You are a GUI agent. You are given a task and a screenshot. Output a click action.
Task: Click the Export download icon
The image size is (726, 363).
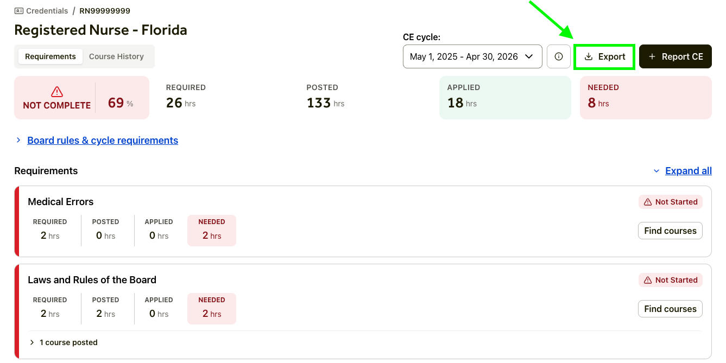[x=589, y=56]
